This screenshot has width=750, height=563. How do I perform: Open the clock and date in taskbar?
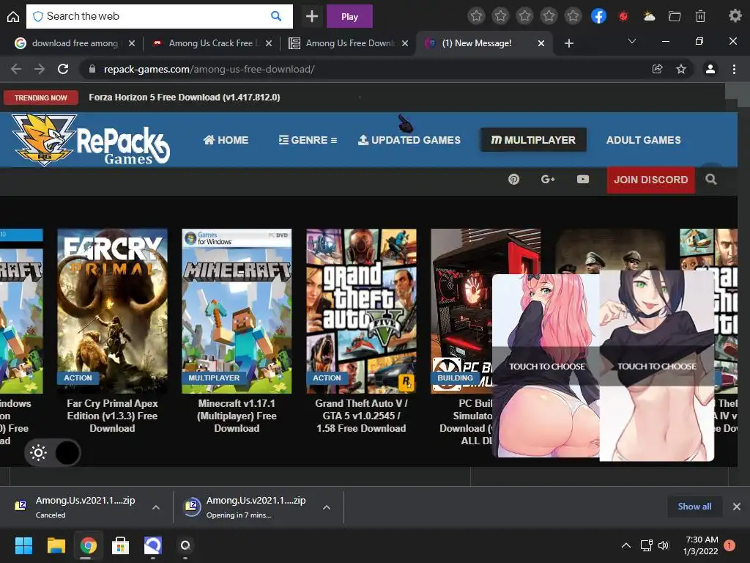[x=701, y=545]
